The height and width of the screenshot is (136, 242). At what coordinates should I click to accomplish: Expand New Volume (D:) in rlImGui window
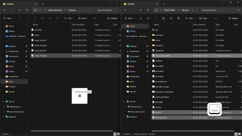click(x=125, y=112)
